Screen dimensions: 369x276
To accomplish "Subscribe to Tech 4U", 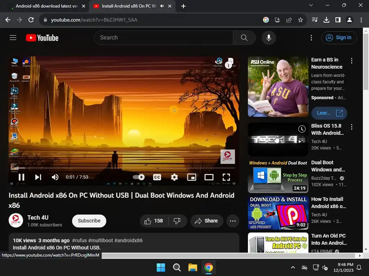I will [89, 221].
